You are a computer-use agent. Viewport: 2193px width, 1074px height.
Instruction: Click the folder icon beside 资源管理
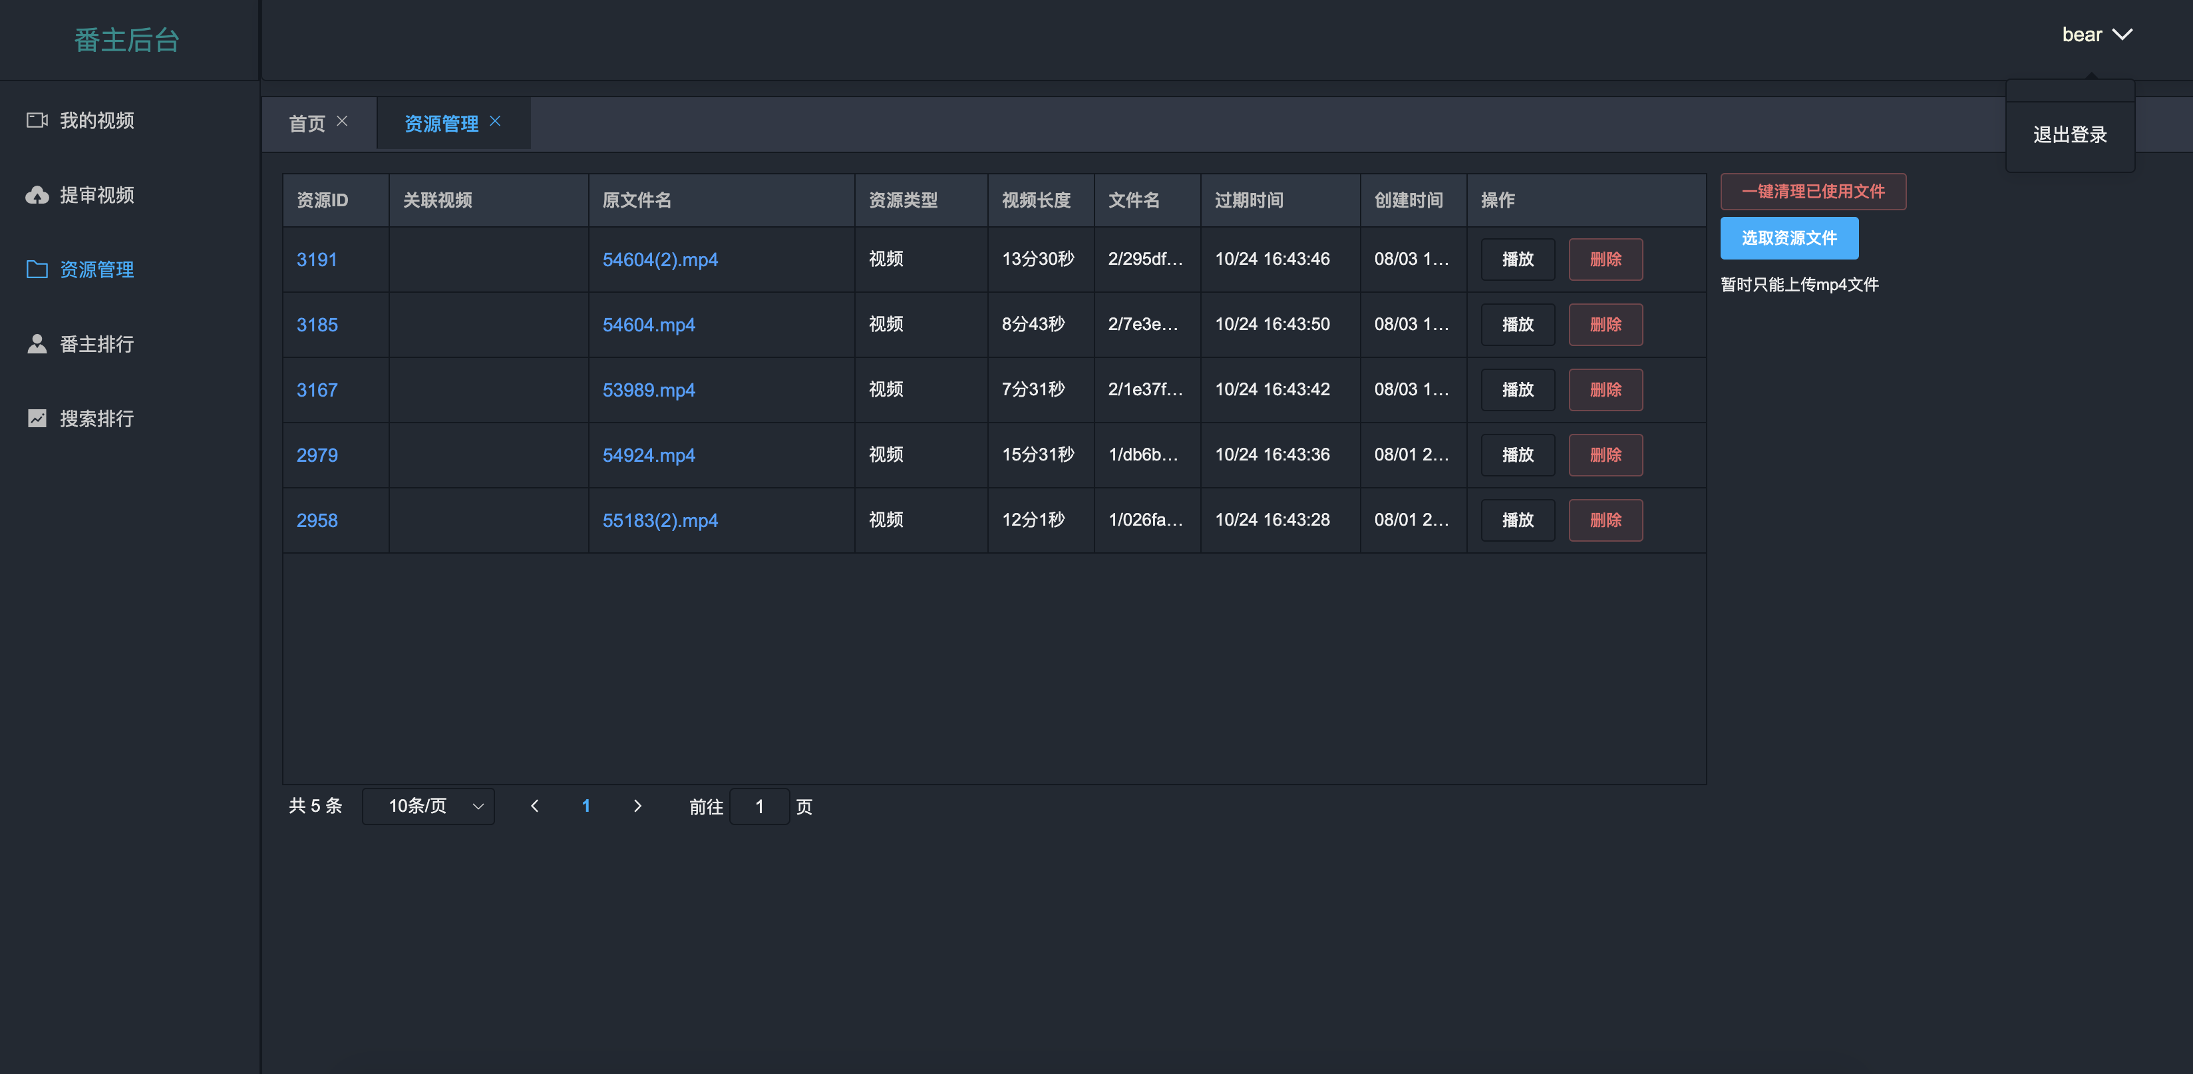coord(37,269)
